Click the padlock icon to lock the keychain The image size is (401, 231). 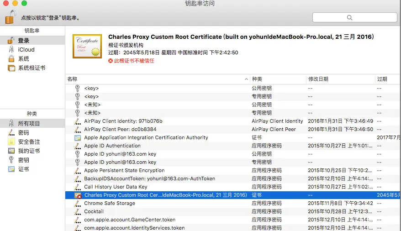click(11, 17)
